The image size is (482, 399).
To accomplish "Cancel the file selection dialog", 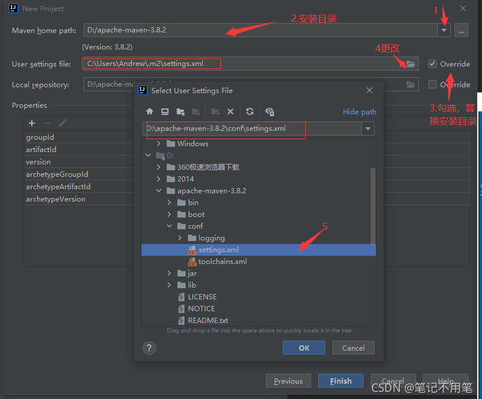I will pyautogui.click(x=353, y=348).
